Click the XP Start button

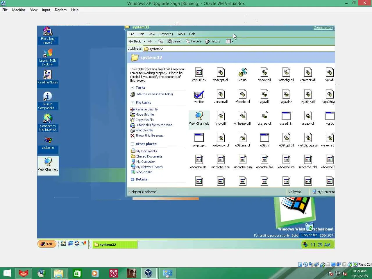(47, 244)
